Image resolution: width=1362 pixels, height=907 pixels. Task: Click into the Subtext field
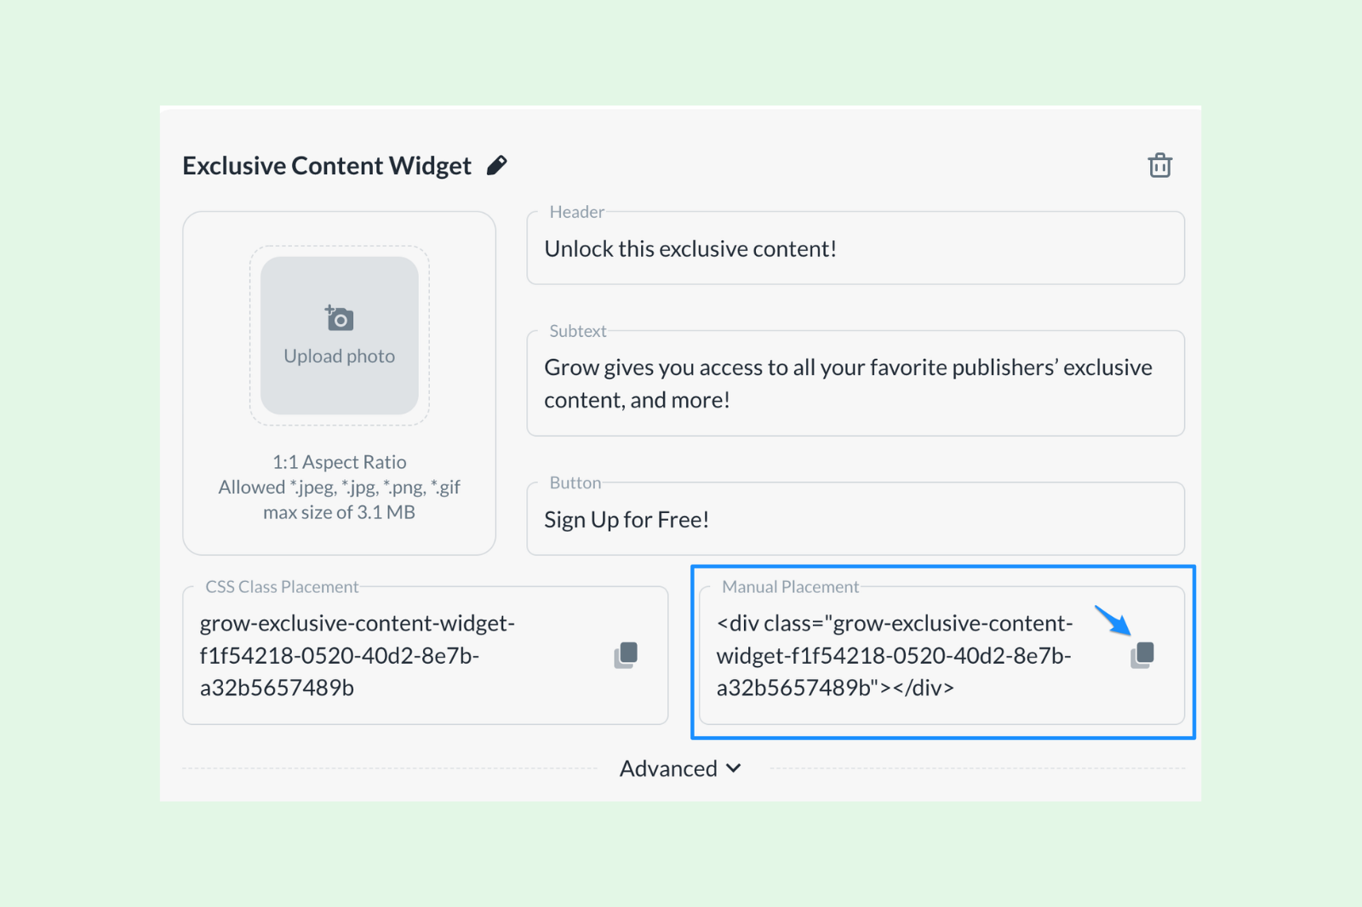point(856,384)
